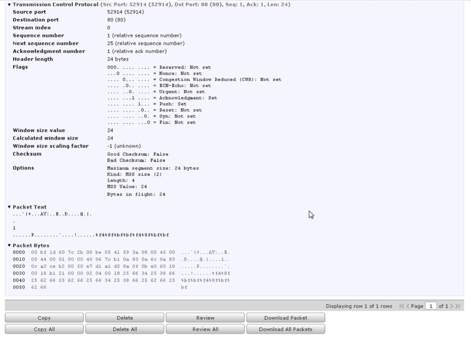This screenshot has width=471, height=346.
Task: Select the Kind: MSS size (2) line
Action: pos(134,174)
